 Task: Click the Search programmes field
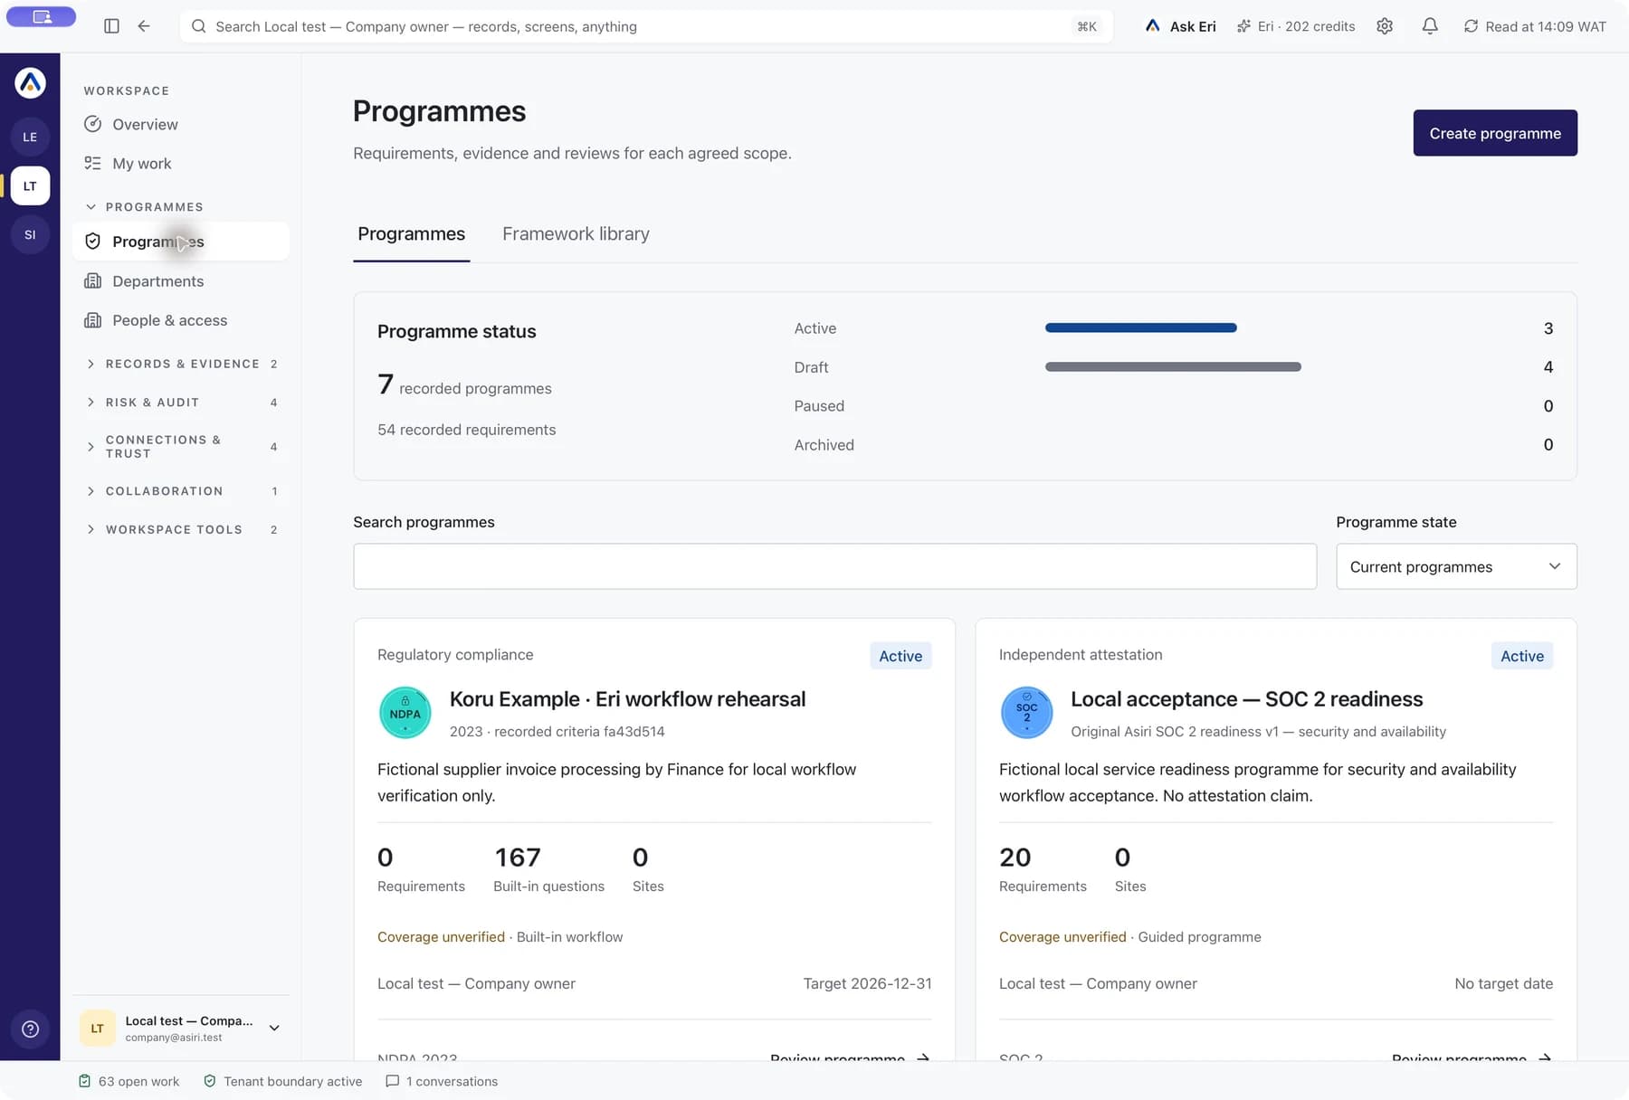[834, 566]
